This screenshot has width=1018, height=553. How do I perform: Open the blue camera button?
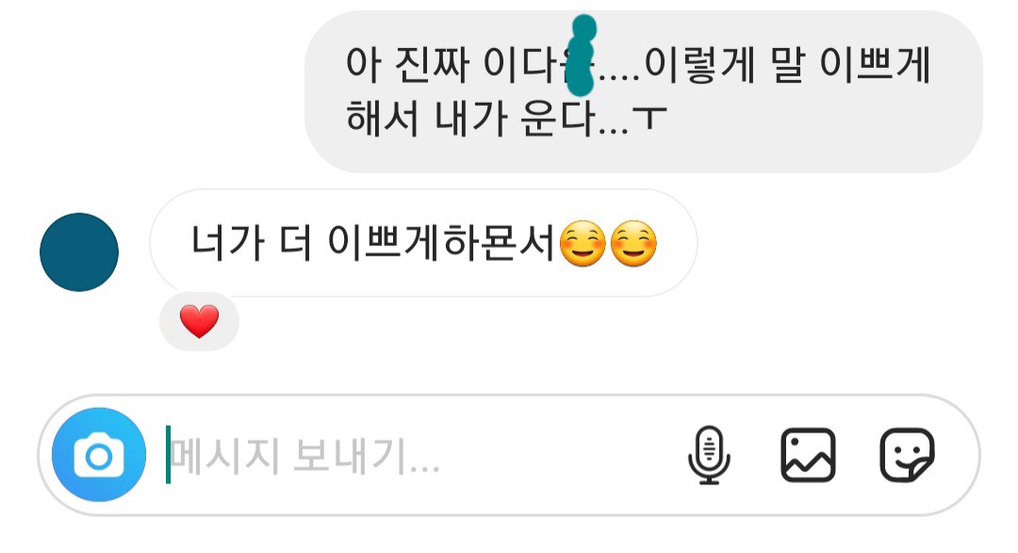[x=99, y=455]
